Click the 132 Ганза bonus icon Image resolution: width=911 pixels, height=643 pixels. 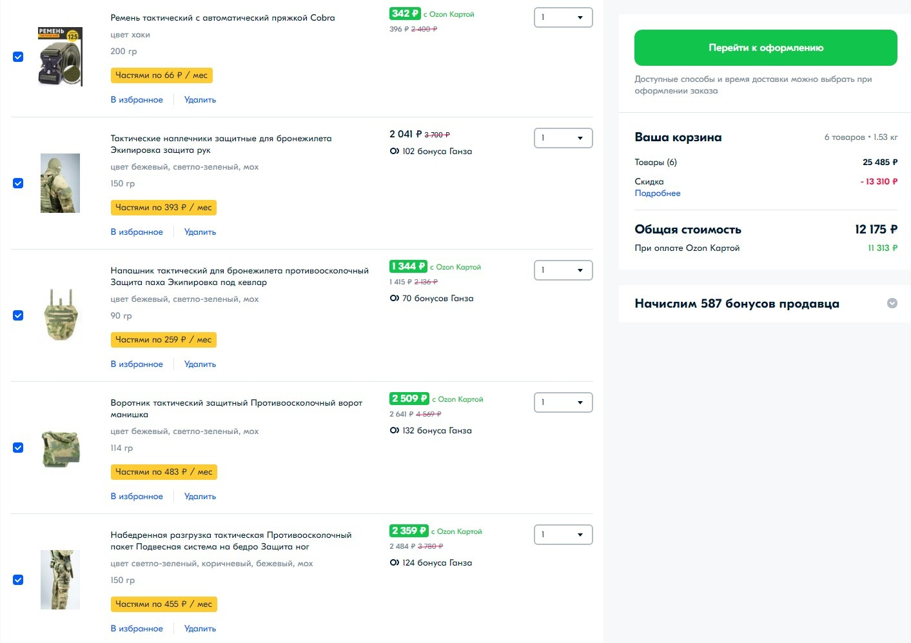394,431
